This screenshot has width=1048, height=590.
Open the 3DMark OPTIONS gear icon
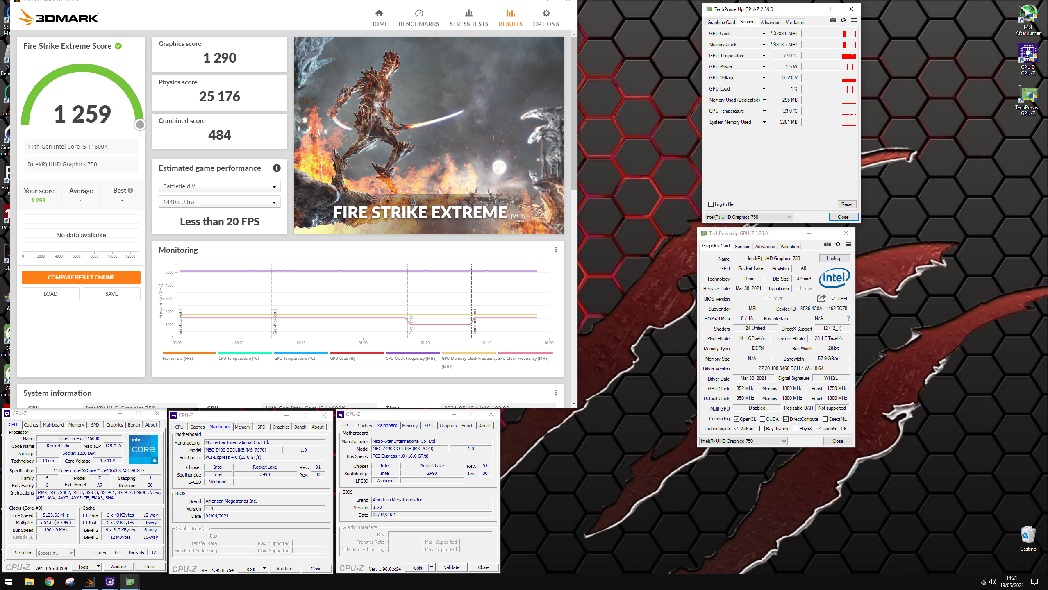click(546, 14)
